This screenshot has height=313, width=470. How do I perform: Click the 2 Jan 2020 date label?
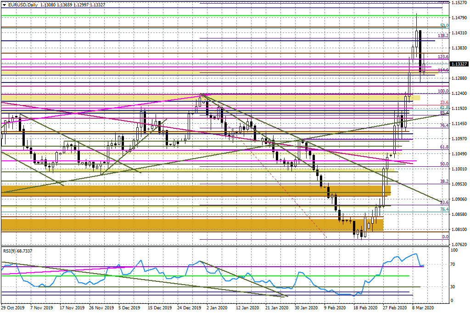click(x=217, y=308)
